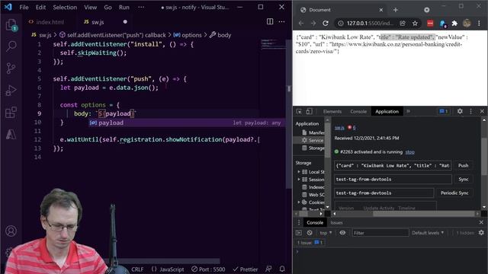Toggle DevTools device toolbar
This screenshot has height=274, width=488.
[x=309, y=111]
